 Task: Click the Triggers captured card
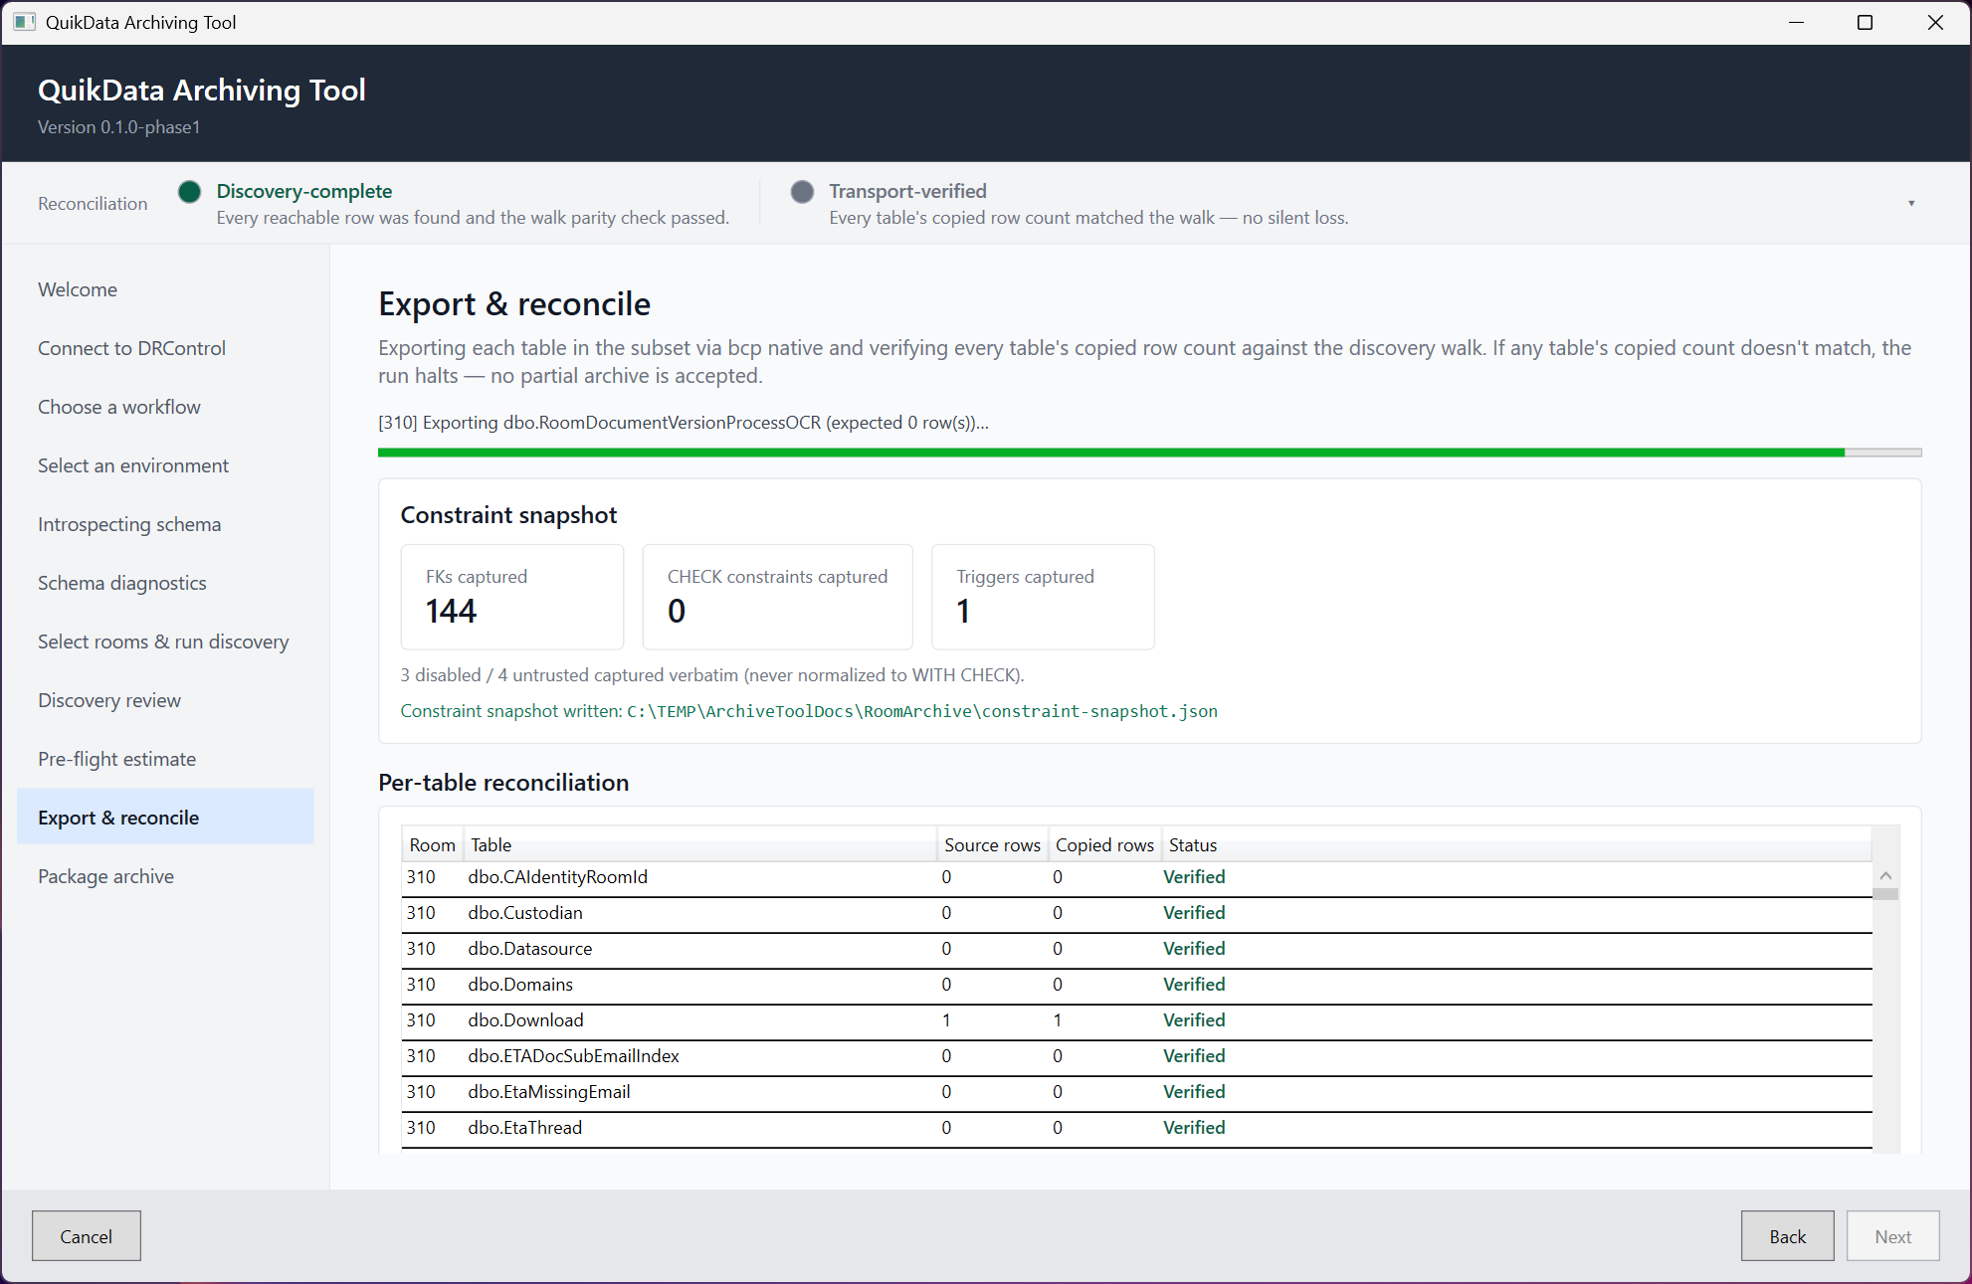1043,597
